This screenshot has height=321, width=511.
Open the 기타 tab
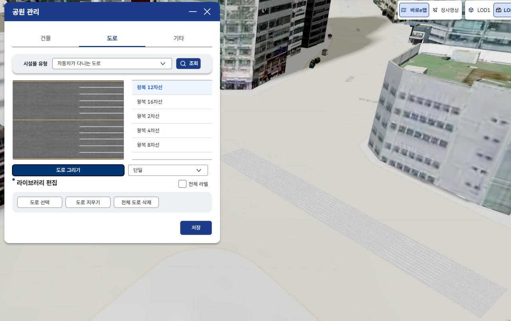(178, 38)
